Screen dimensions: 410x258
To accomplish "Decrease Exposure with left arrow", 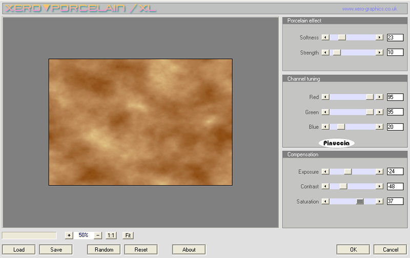I will click(x=325, y=172).
